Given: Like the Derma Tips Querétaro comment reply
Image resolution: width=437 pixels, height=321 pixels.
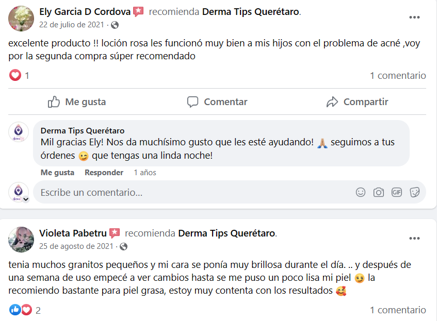Looking at the screenshot, I should click(57, 173).
